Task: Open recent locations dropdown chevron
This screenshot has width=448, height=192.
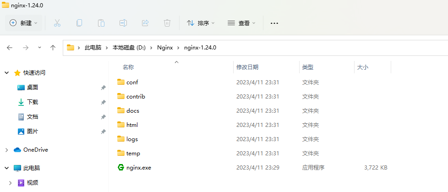Action: [39, 48]
